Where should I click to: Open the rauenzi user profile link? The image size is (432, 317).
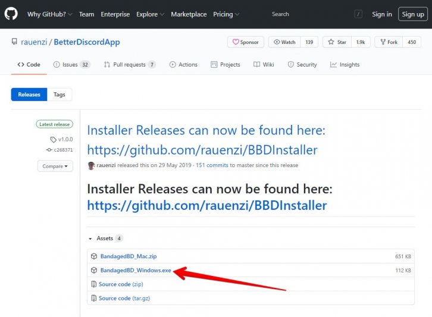[34, 42]
